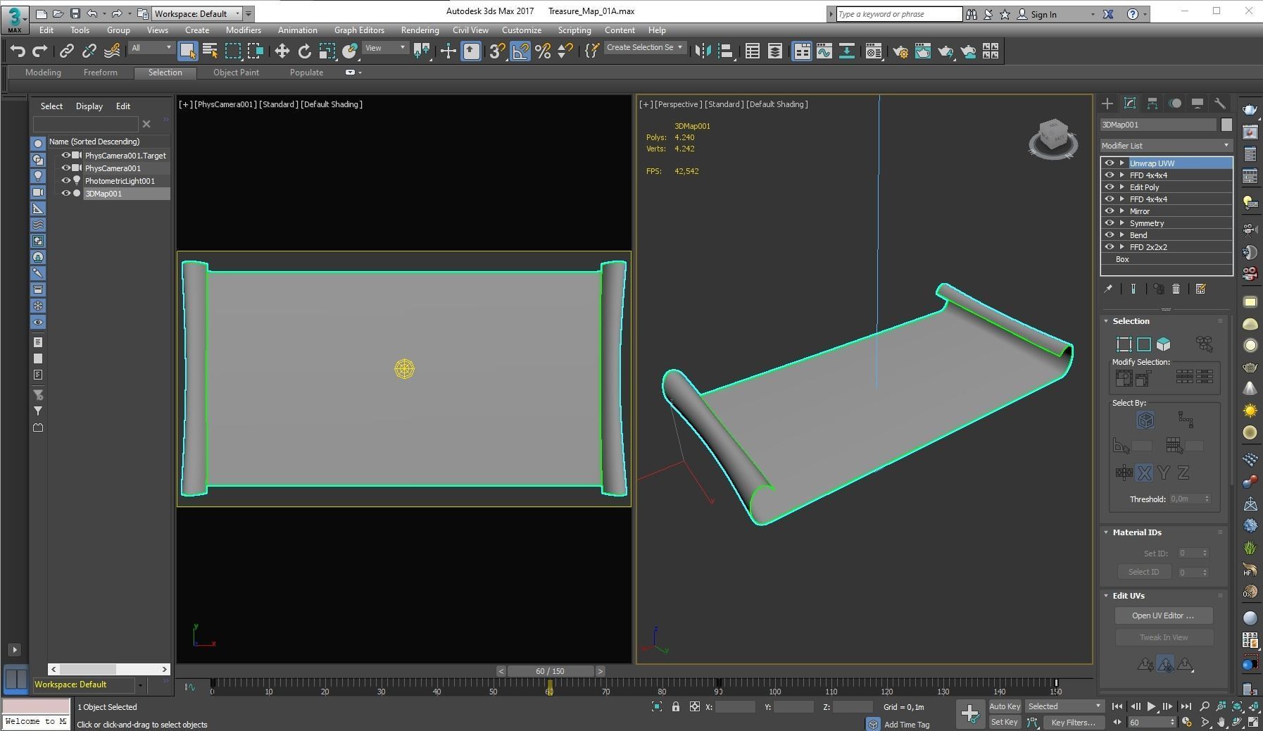1263x731 pixels.
Task: Toggle the selection lock padlock
Action: (x=676, y=706)
